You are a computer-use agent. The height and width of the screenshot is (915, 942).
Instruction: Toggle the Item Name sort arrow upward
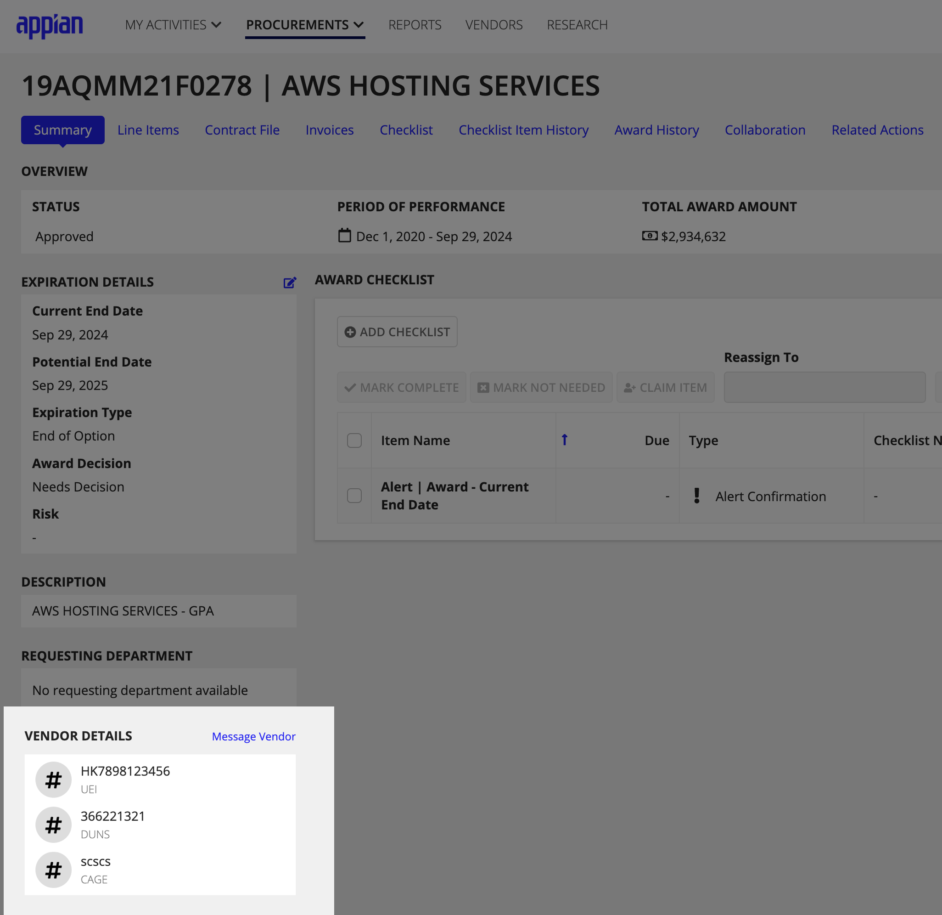563,440
